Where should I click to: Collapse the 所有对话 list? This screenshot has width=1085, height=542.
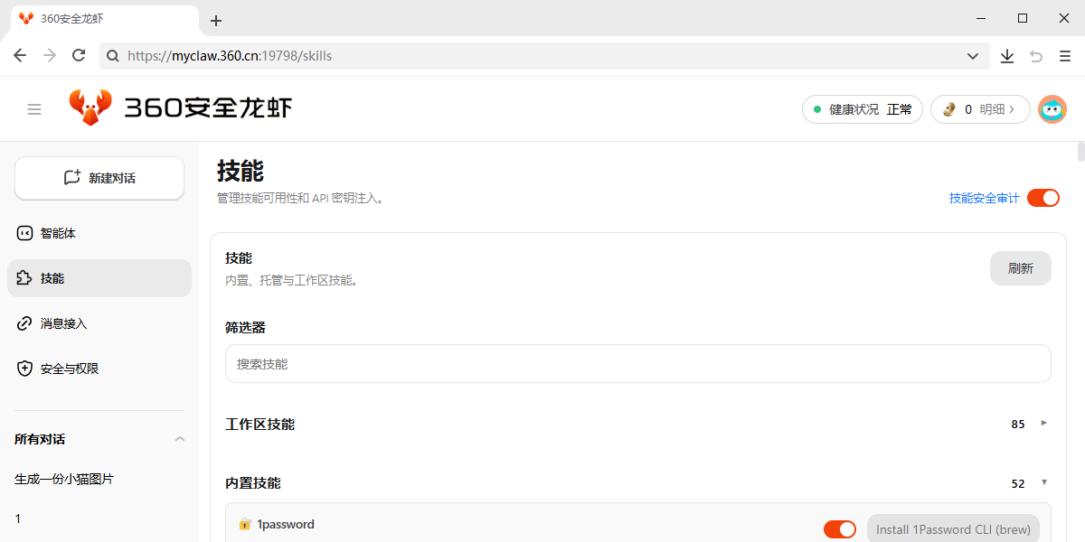pos(179,439)
